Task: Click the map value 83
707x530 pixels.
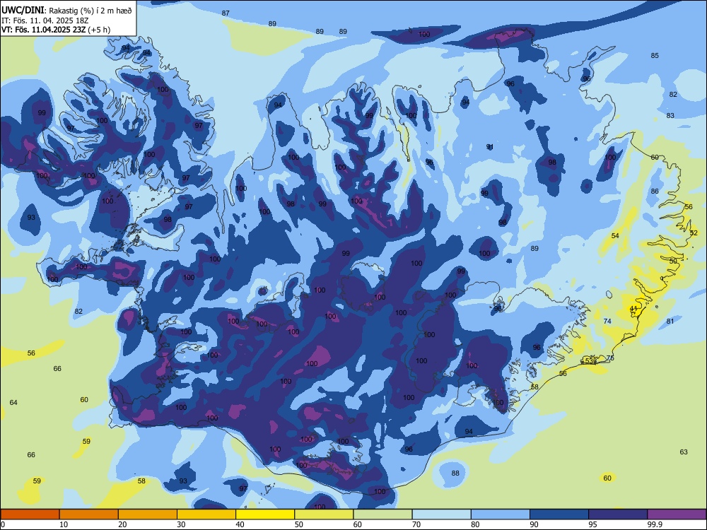Action: click(670, 116)
